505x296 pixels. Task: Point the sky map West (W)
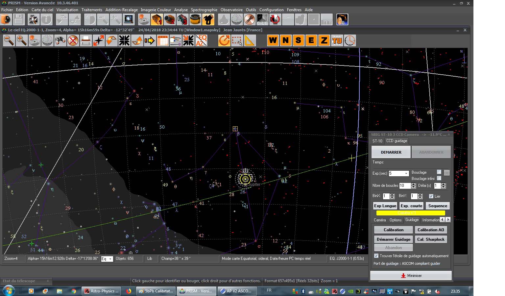click(273, 40)
